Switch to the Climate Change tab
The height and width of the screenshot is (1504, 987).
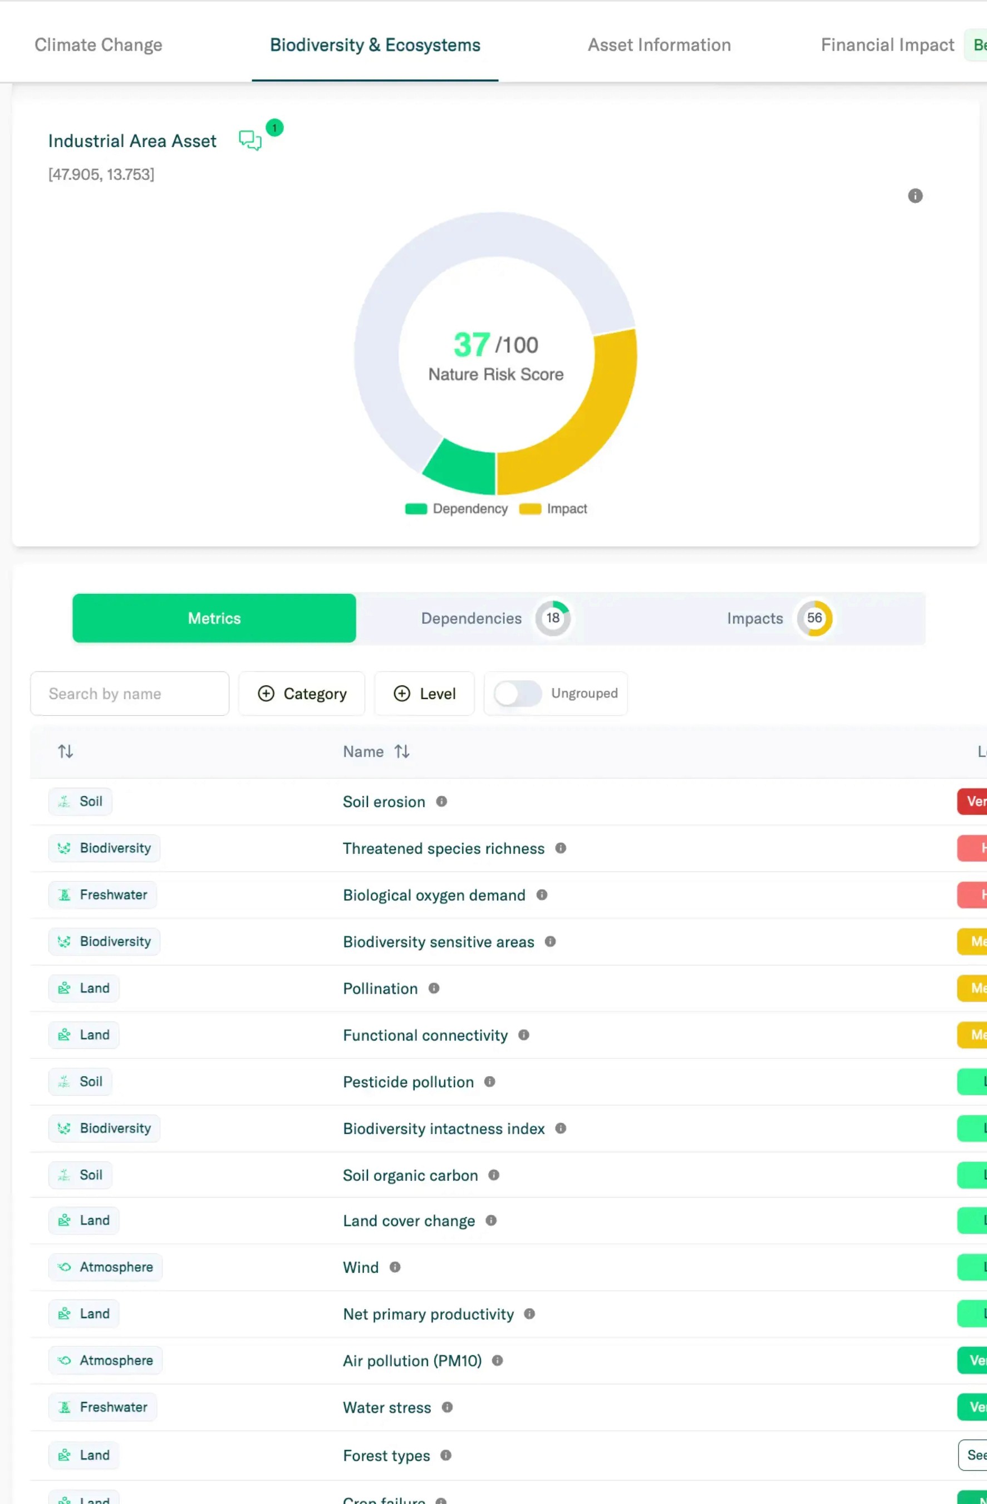[x=99, y=45]
